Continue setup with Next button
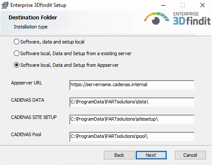Screen dimensions: 212x165 point(151,155)
